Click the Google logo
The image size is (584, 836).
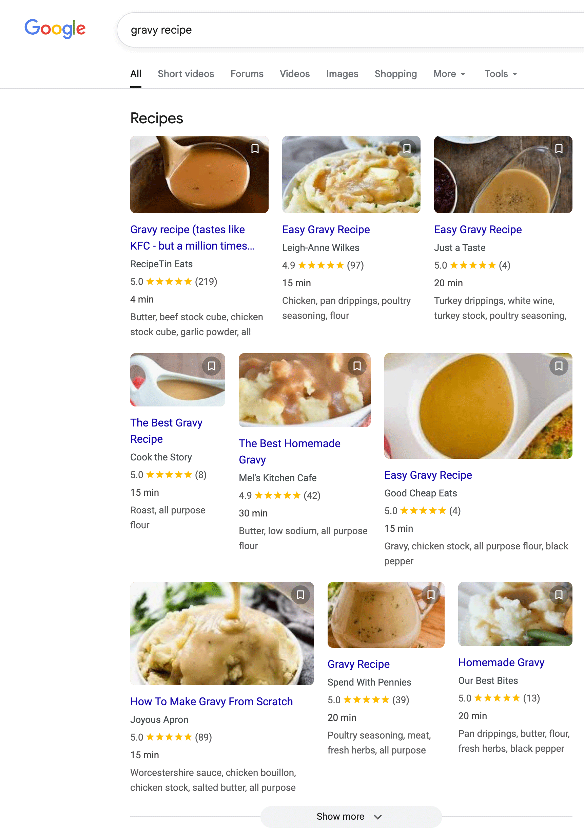pos(55,29)
